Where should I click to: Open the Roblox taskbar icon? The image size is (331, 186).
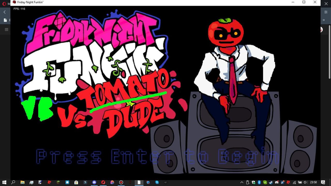tap(49, 182)
